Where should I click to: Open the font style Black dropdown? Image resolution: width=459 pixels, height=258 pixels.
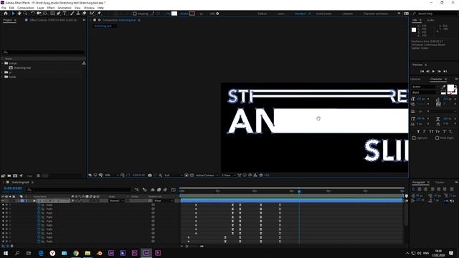click(x=425, y=92)
